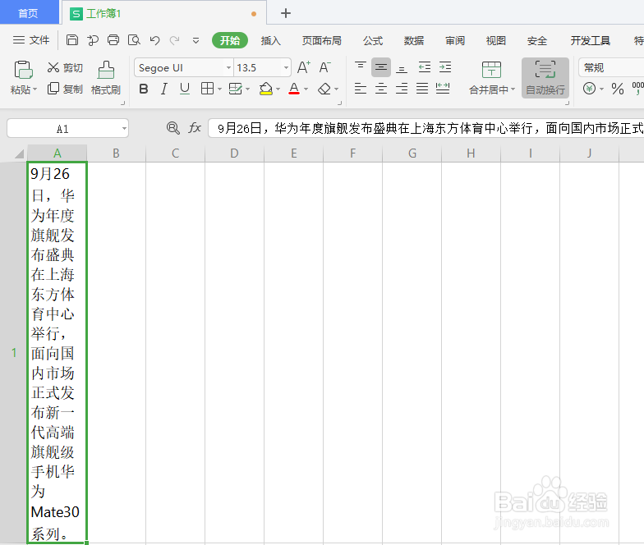Click the Distributed alignment icon

pos(443,89)
